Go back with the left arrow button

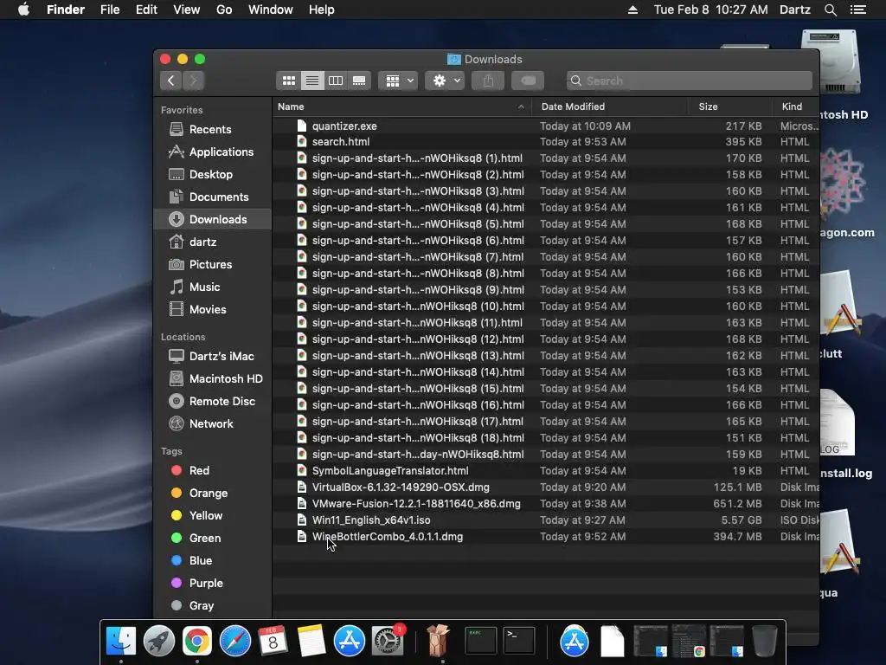click(x=170, y=81)
